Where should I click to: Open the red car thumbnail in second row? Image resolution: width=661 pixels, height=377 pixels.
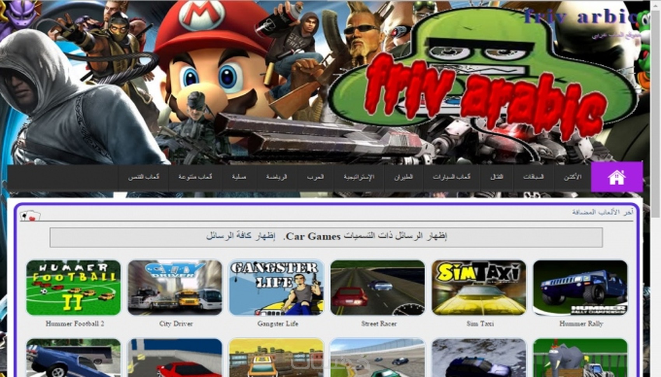pyautogui.click(x=175, y=358)
